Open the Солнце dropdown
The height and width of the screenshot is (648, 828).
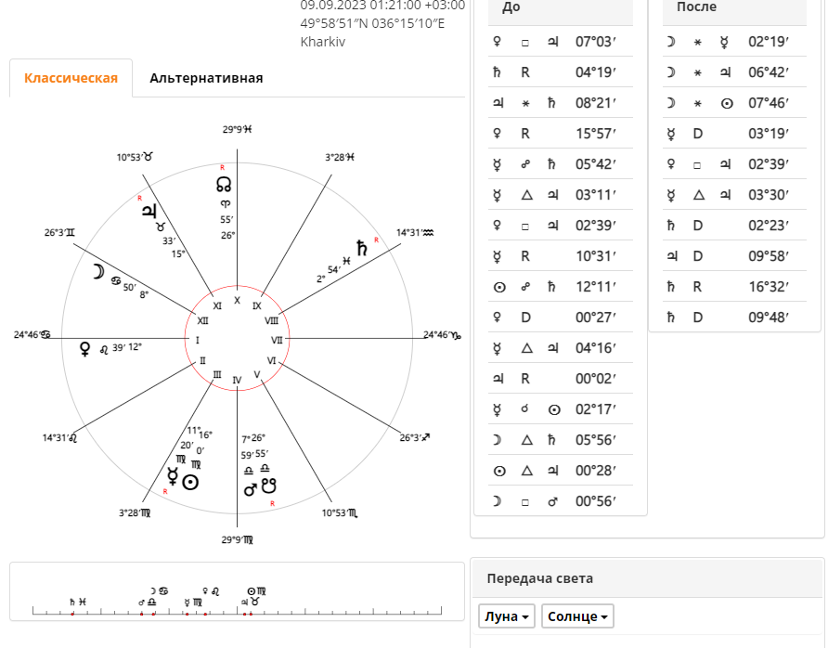[x=577, y=616]
